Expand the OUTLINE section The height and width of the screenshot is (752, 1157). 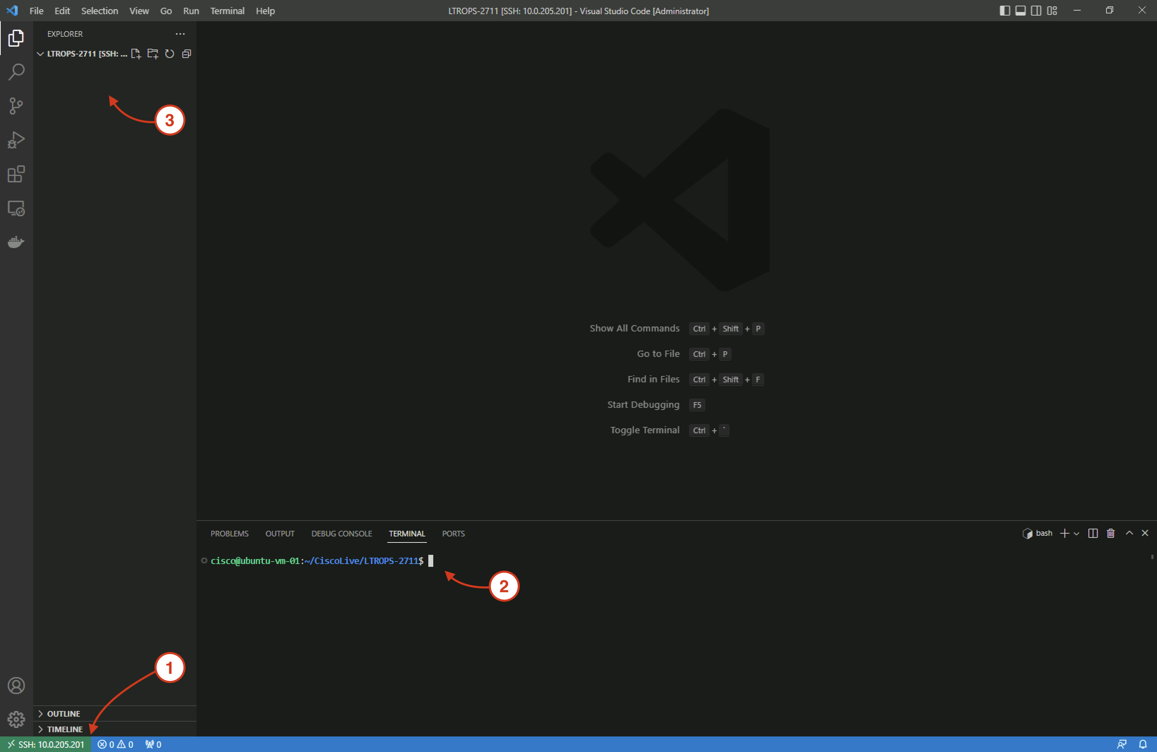tap(115, 713)
